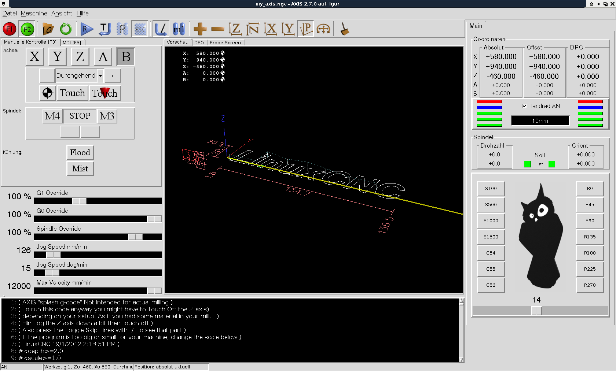Click the R90 orient button
Screen dimensions: 616x371
point(590,221)
